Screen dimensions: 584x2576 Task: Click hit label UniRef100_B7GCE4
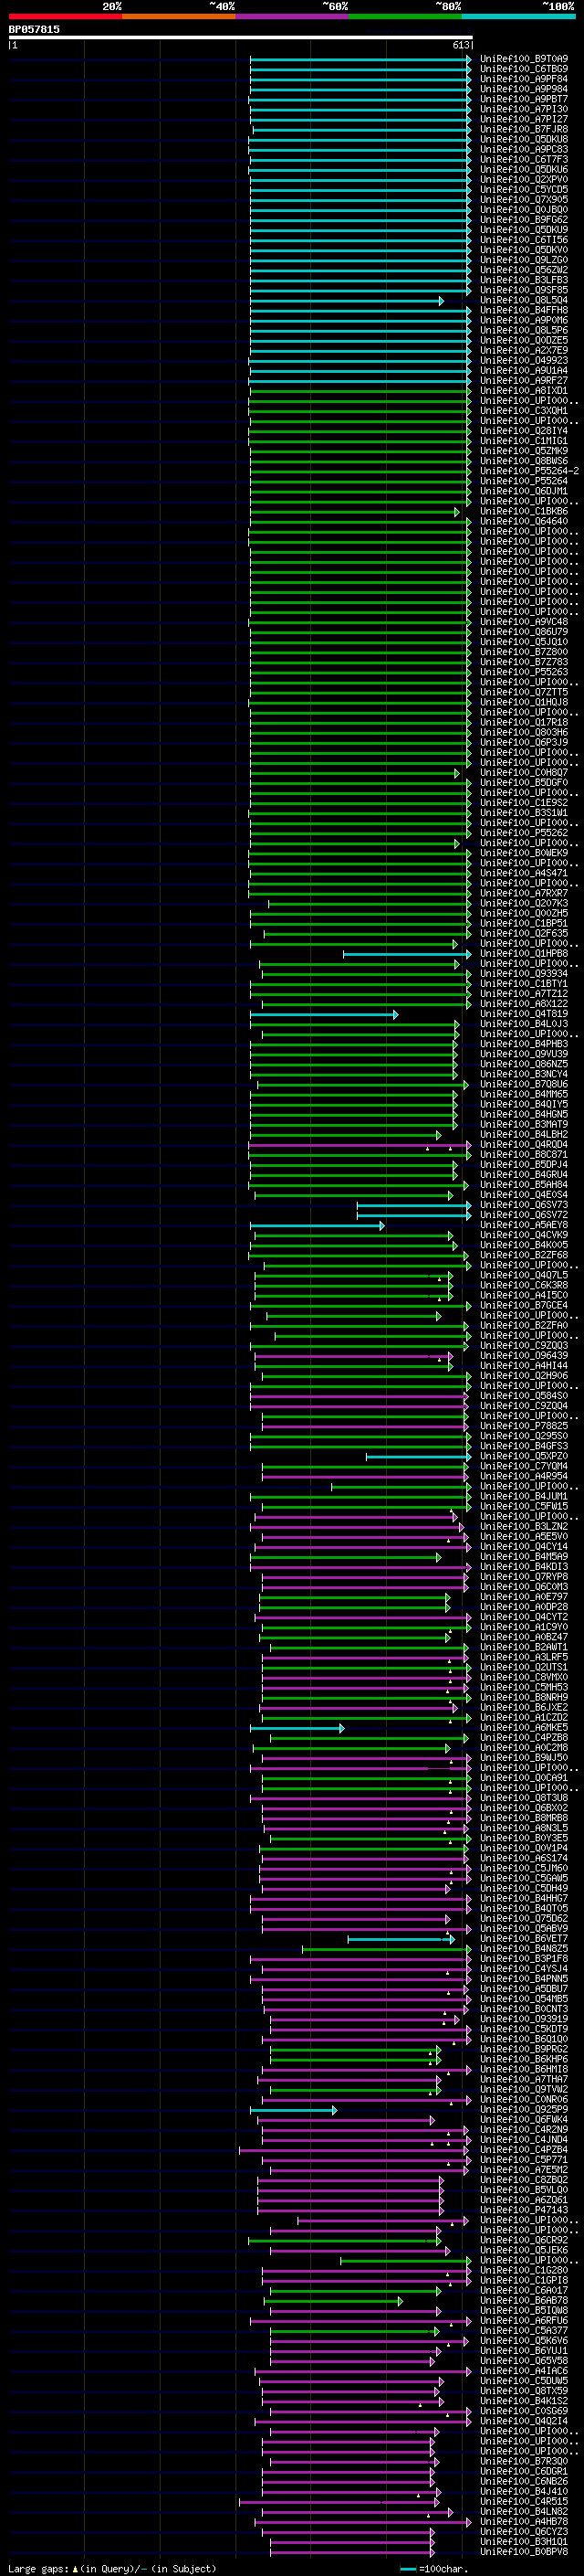pyautogui.click(x=524, y=1305)
